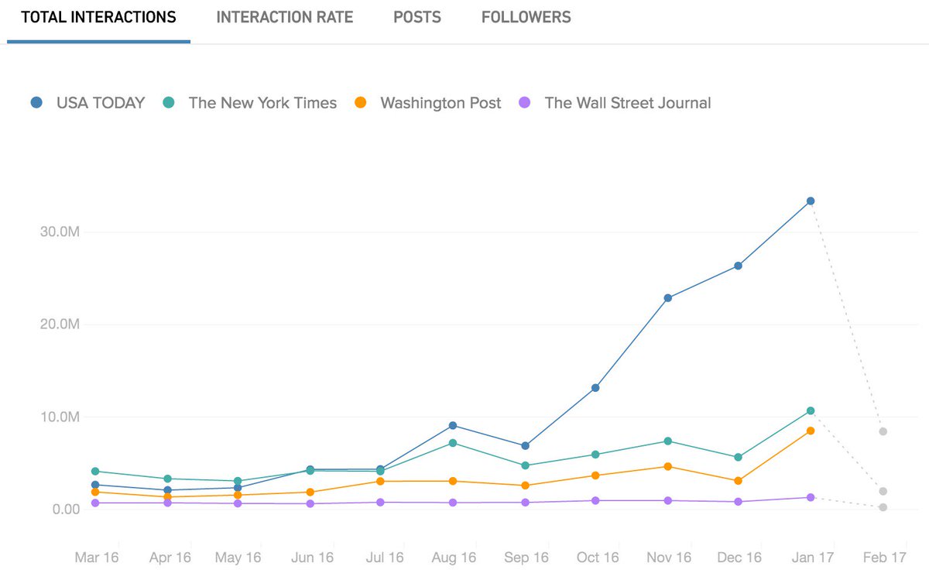
Task: Click the 20.0M y-axis label
Action: click(59, 324)
